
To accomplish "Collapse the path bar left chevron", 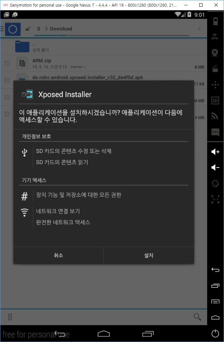I will click(199, 28).
